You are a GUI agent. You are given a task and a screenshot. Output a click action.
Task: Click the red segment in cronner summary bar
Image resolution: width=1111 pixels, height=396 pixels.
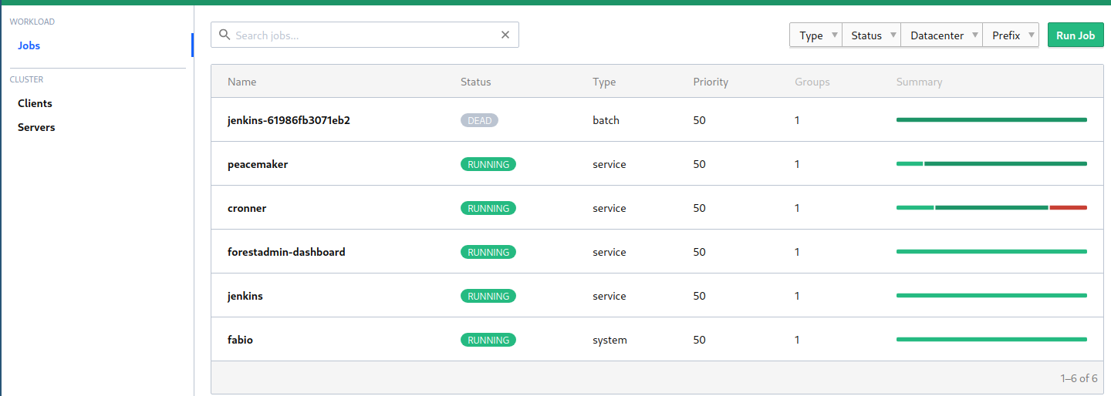1068,207
